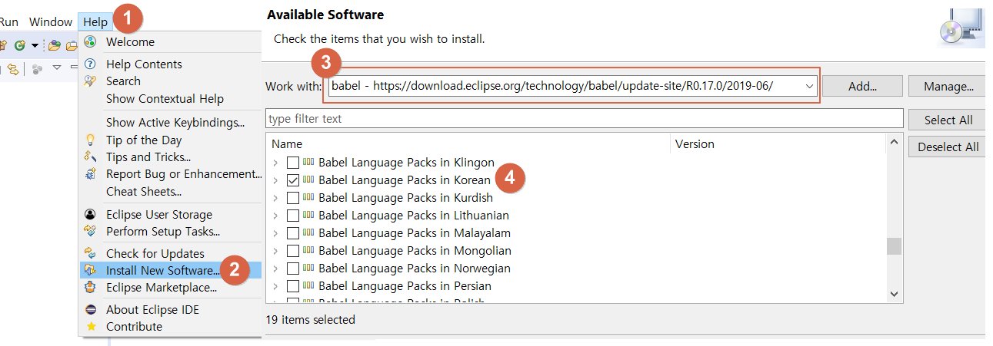
Task: Expand the Kurdish language pack row
Action: pos(275,198)
